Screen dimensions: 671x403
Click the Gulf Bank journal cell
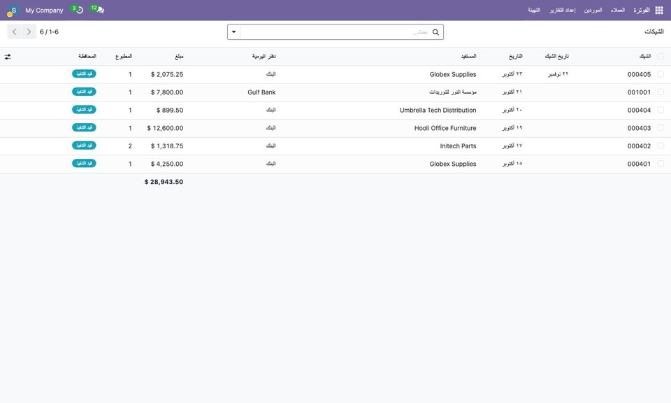261,92
